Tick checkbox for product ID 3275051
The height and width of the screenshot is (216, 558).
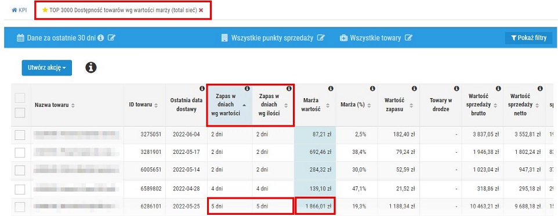20,135
